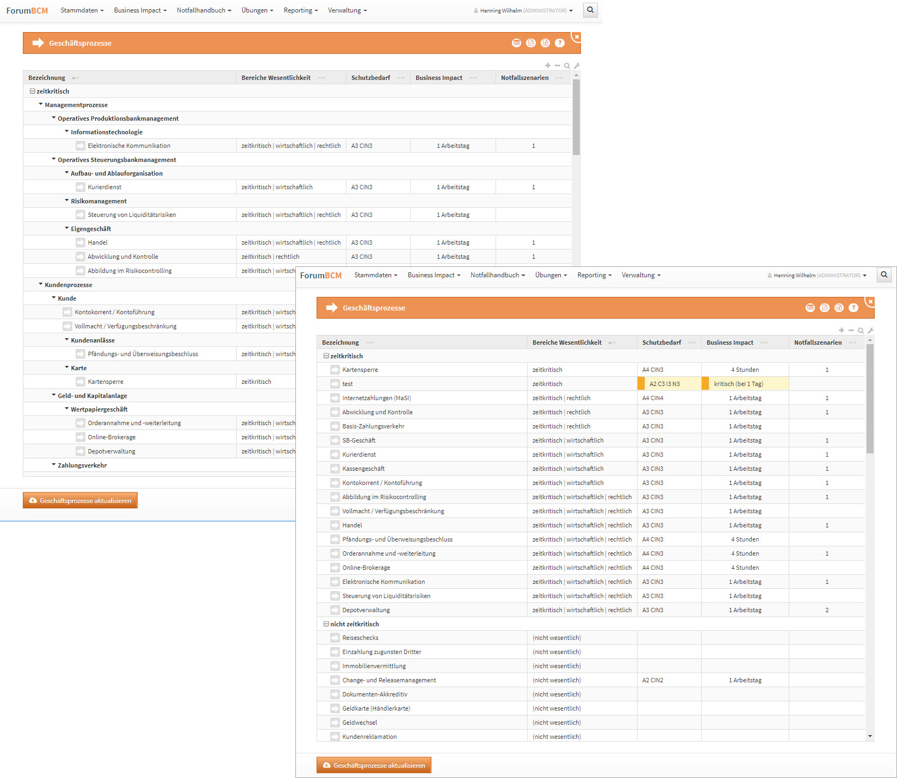
Task: Collapse the 'nicht zeitkritisch' group
Action: pyautogui.click(x=326, y=624)
